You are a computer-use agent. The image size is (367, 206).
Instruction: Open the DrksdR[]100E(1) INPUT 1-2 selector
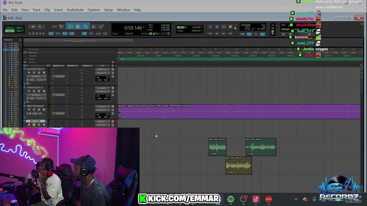tap(102, 70)
